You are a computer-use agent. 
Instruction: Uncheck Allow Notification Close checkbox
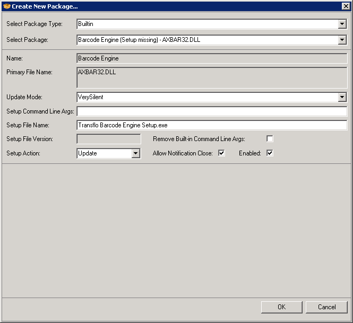(221, 153)
